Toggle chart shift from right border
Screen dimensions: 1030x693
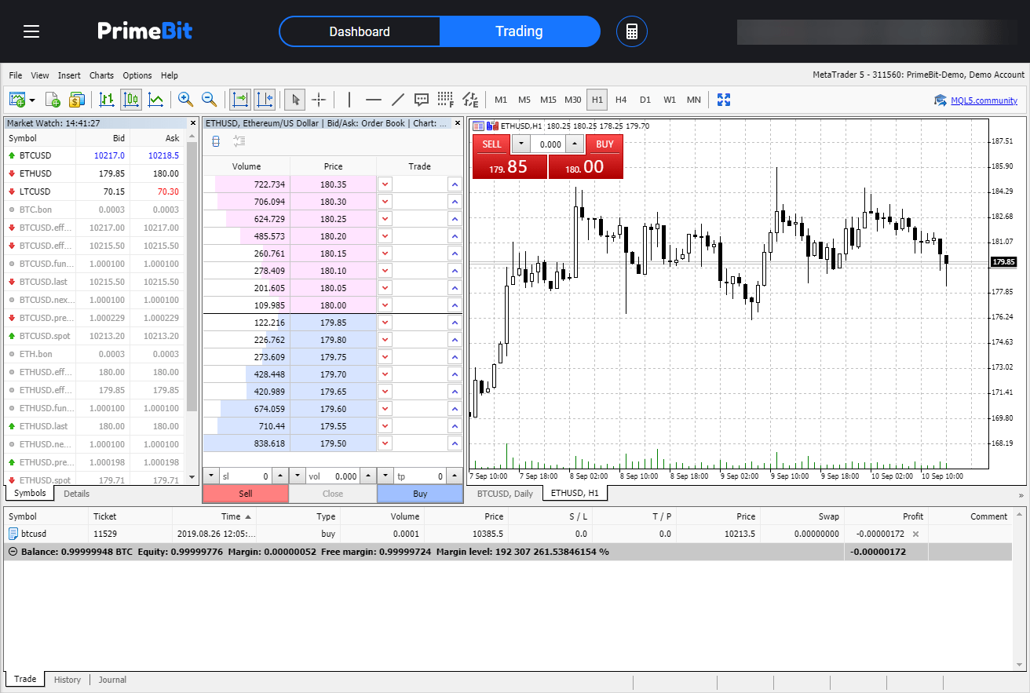tap(265, 100)
